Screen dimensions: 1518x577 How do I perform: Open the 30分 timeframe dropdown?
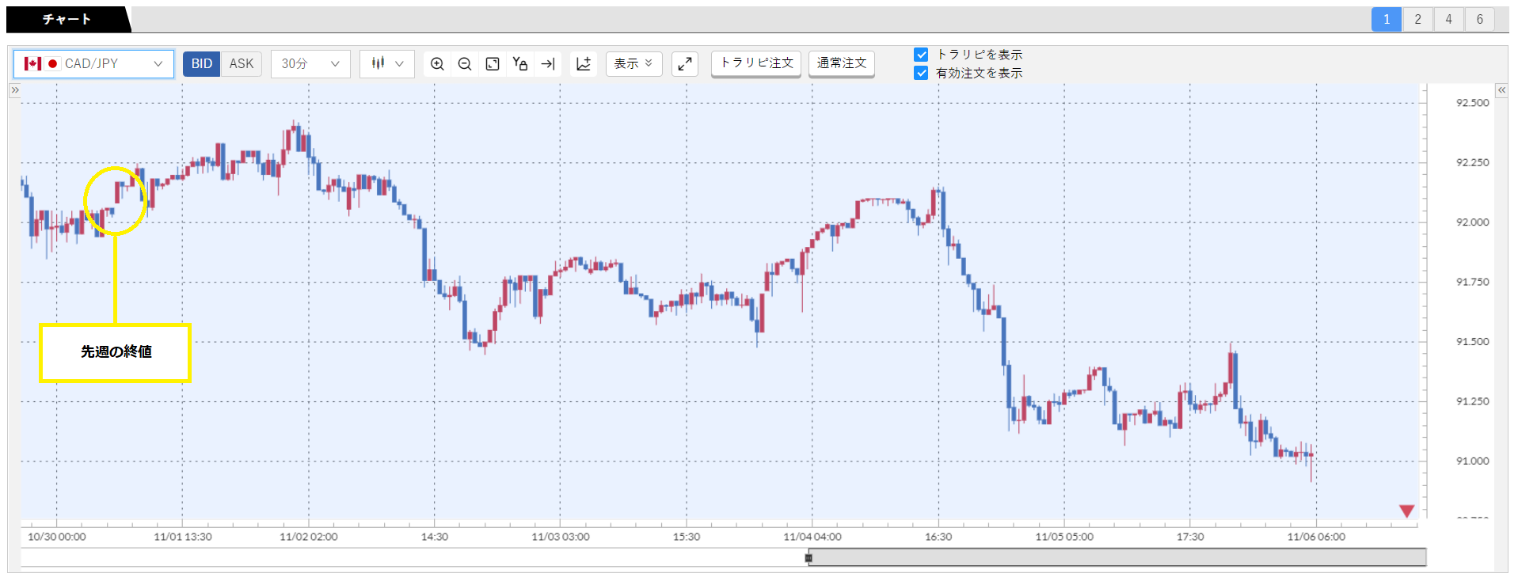click(x=310, y=64)
